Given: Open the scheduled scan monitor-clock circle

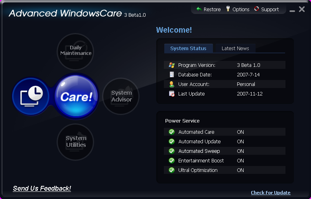Looking at the screenshot, I should 31,96.
